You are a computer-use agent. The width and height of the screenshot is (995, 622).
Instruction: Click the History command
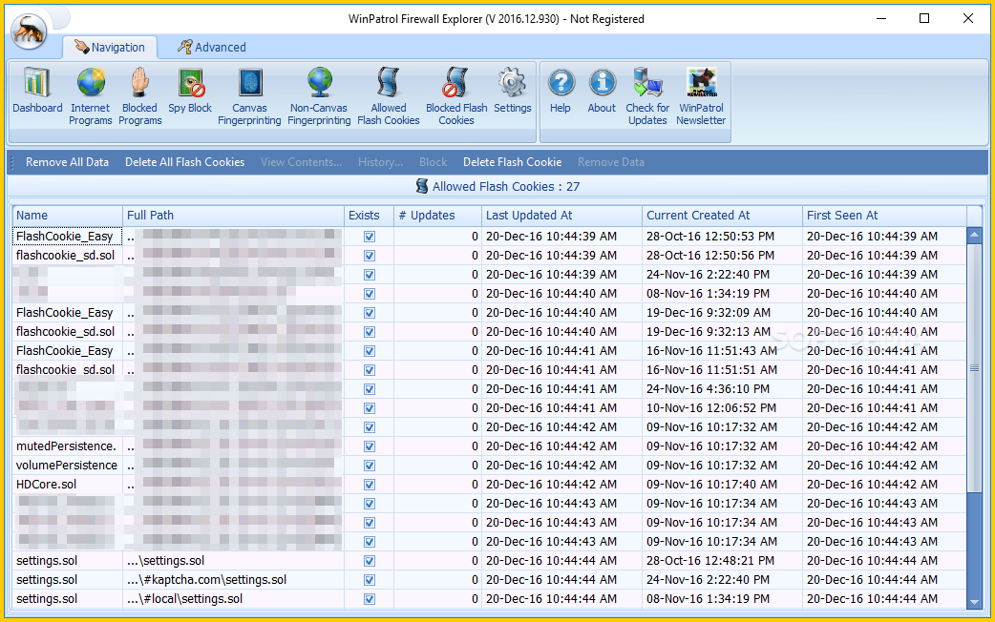click(x=380, y=162)
